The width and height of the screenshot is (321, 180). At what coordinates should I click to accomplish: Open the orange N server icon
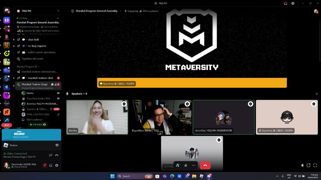[7, 112]
